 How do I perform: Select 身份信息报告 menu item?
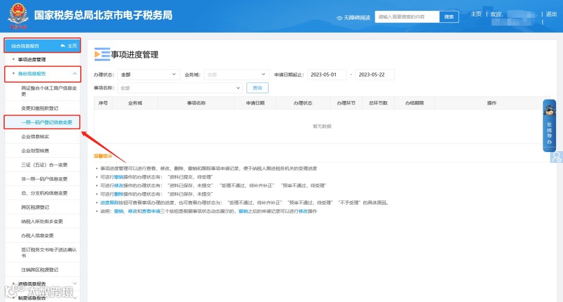click(x=32, y=73)
